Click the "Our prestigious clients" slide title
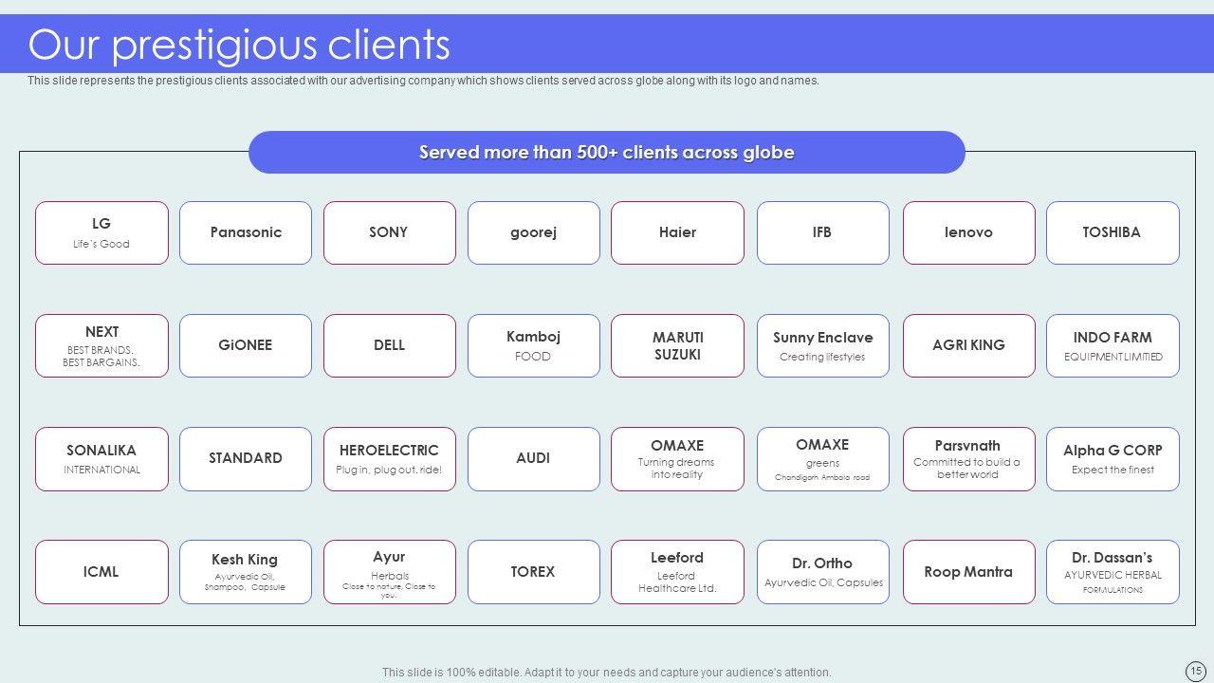Image resolution: width=1214 pixels, height=683 pixels. [x=239, y=45]
